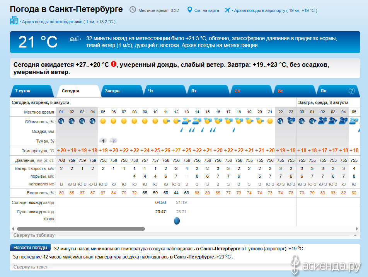Click the rain drop icon at 18 hour
Viewport: 368px width, 277px height.
click(x=234, y=130)
